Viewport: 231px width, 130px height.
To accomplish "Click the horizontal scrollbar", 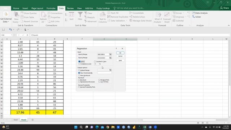I will pyautogui.click(x=179, y=120).
